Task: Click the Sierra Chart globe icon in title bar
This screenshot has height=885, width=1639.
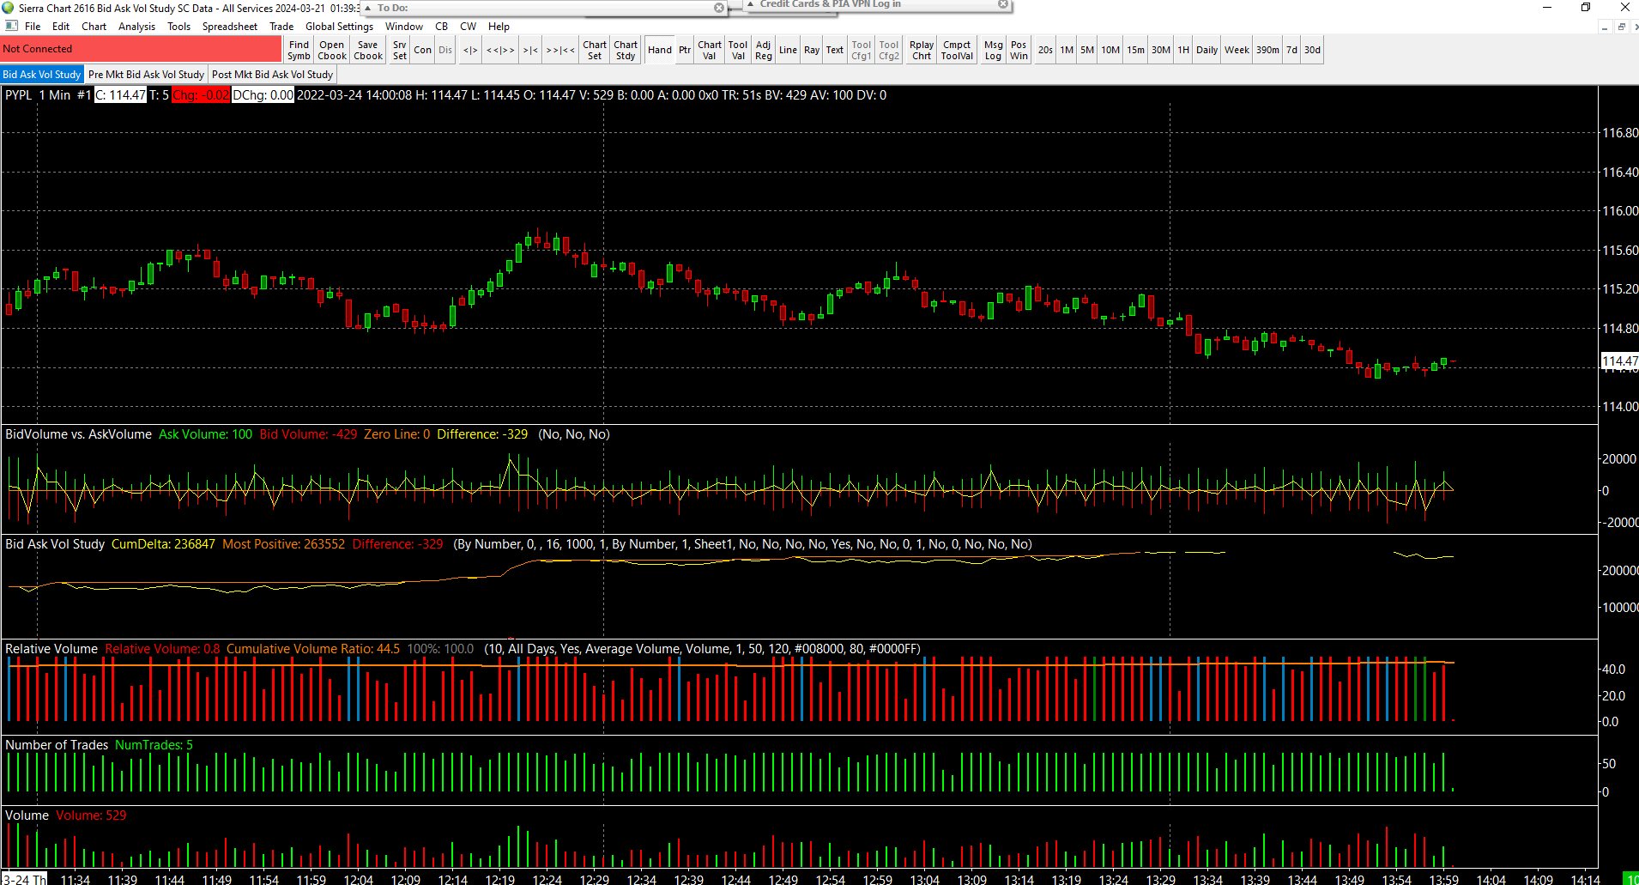Action: coord(8,8)
